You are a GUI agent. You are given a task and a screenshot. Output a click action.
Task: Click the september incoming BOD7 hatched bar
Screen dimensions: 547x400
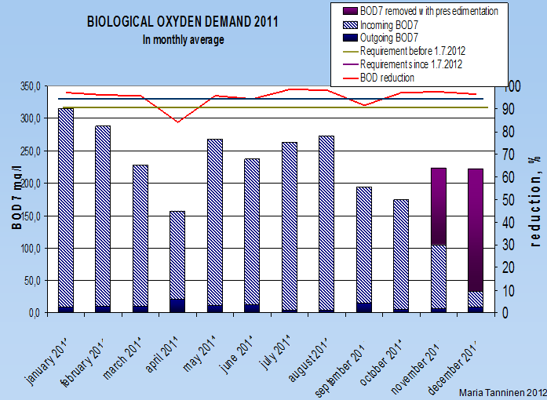[364, 245]
